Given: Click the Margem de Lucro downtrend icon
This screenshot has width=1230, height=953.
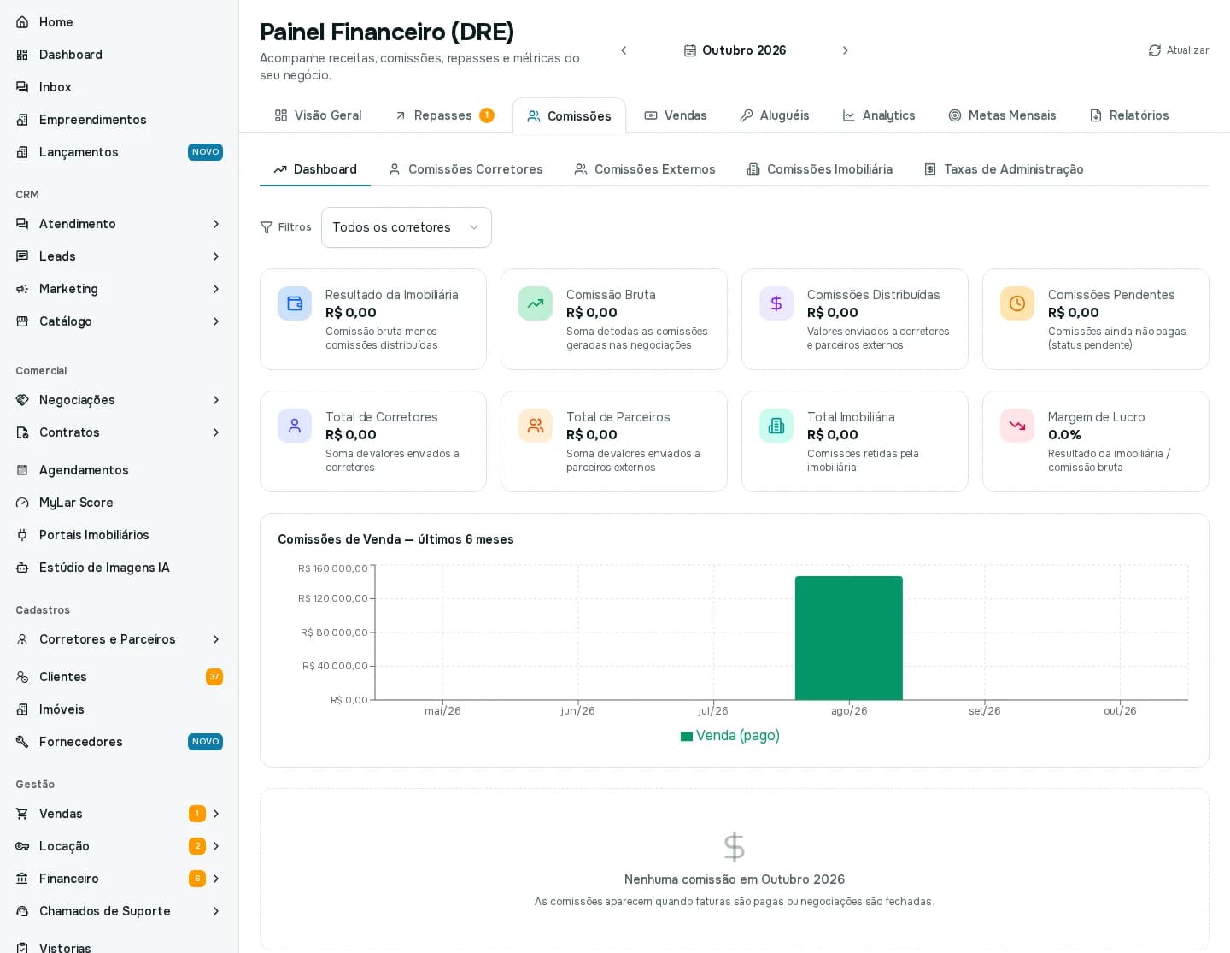Looking at the screenshot, I should pos(1017,426).
